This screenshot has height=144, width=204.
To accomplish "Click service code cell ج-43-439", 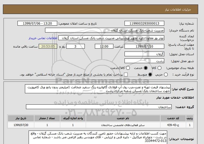I will (173, 125).
